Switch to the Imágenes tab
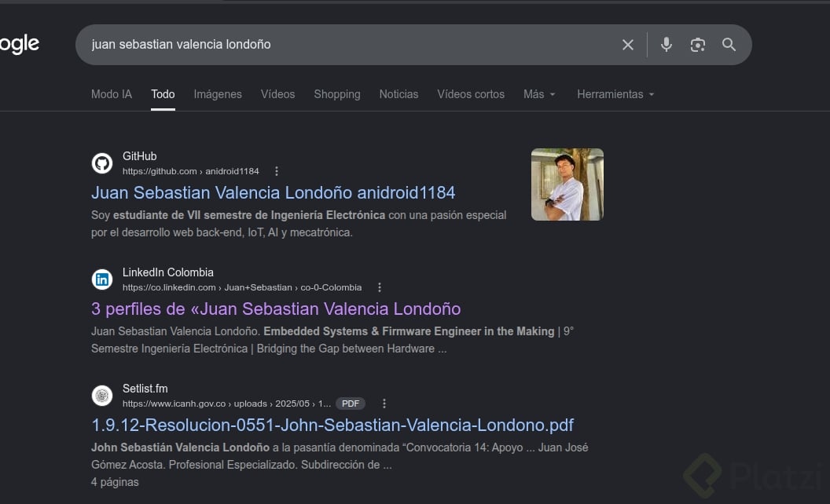830x504 pixels. [x=218, y=94]
